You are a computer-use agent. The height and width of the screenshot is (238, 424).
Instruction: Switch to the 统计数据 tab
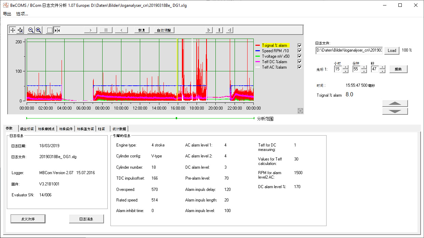(119, 129)
